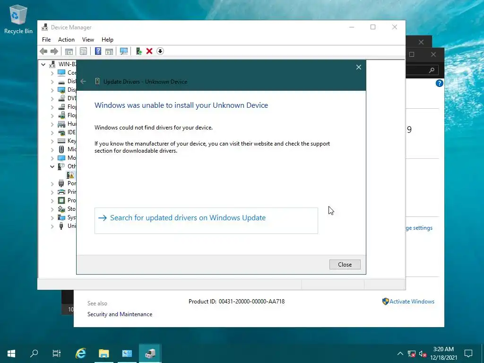
Task: Click the muted volume tray icon
Action: [x=423, y=354]
